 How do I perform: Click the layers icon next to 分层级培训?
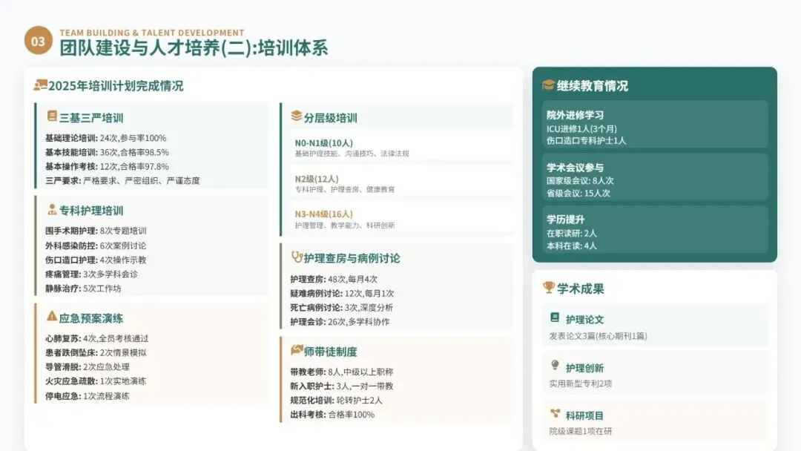point(296,116)
